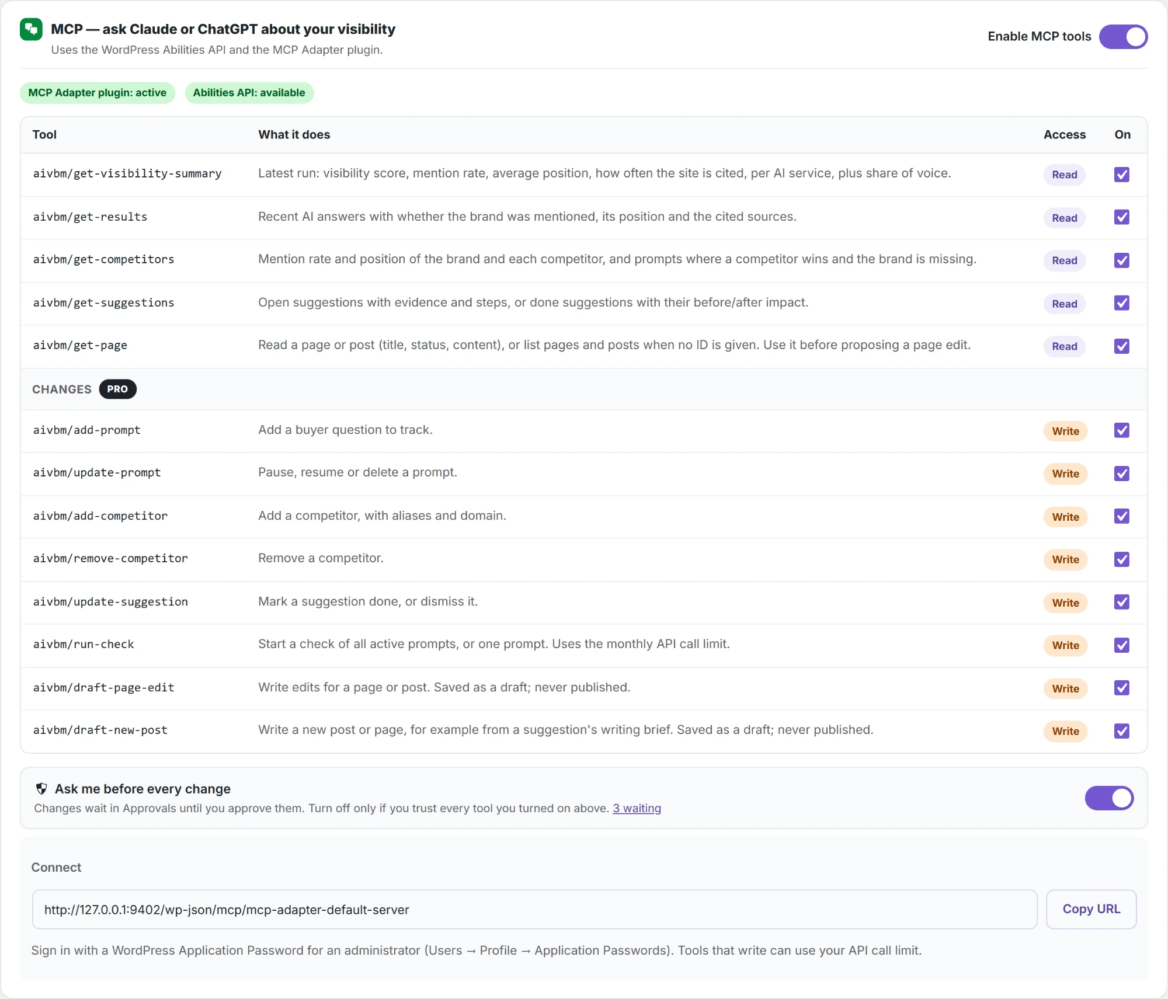1168x999 pixels.
Task: Uncheck the aivbm/get-competitors checkbox
Action: pos(1122,260)
